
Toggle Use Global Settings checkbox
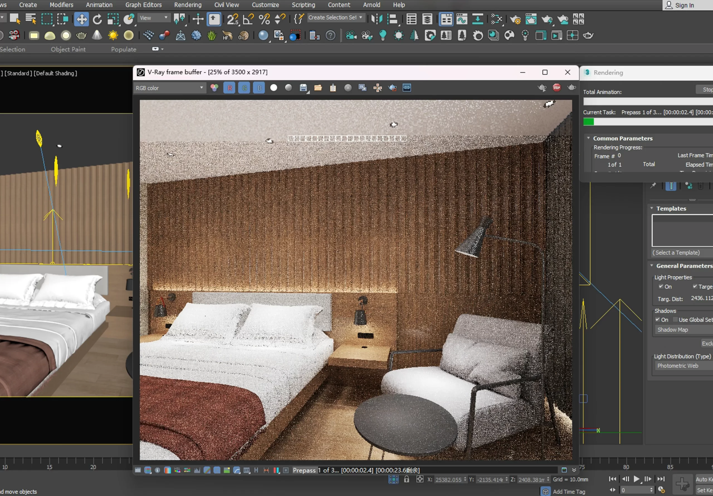point(675,320)
